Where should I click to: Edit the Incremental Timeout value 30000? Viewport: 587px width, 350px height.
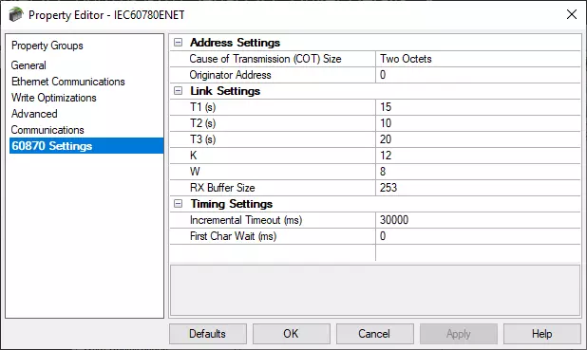coord(478,220)
